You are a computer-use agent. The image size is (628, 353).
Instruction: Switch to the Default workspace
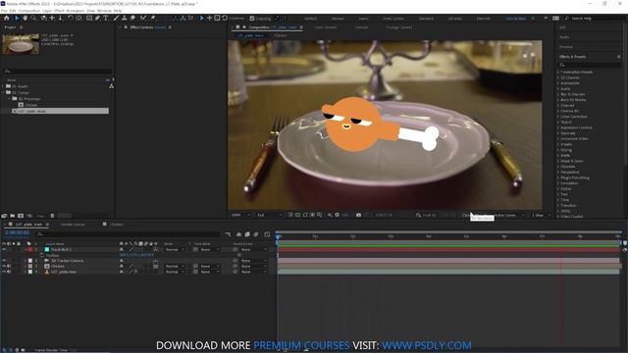point(310,19)
